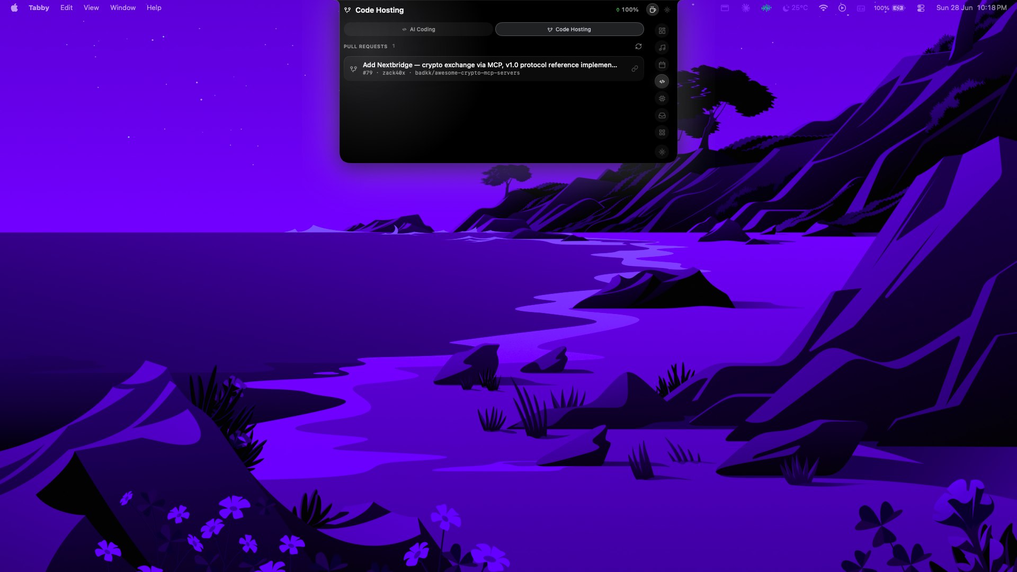Image resolution: width=1017 pixels, height=572 pixels.
Task: Open the Help menu
Action: 154,8
